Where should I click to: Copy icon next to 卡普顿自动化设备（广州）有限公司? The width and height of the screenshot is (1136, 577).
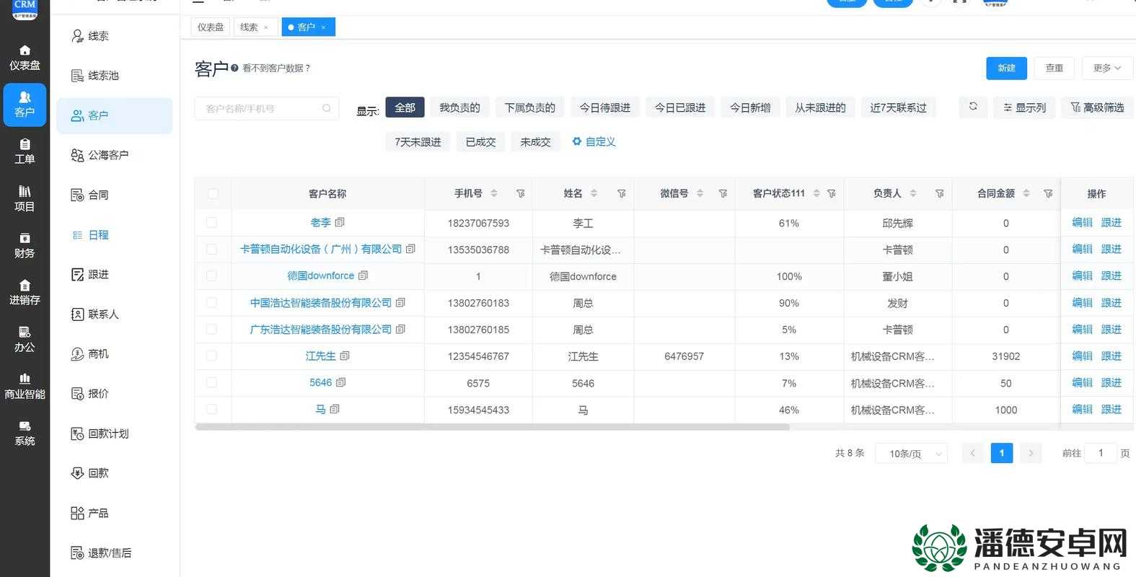[410, 249]
